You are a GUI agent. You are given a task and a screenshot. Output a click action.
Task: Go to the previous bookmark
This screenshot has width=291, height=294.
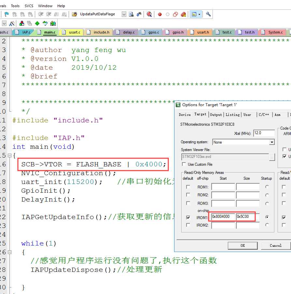14,14
